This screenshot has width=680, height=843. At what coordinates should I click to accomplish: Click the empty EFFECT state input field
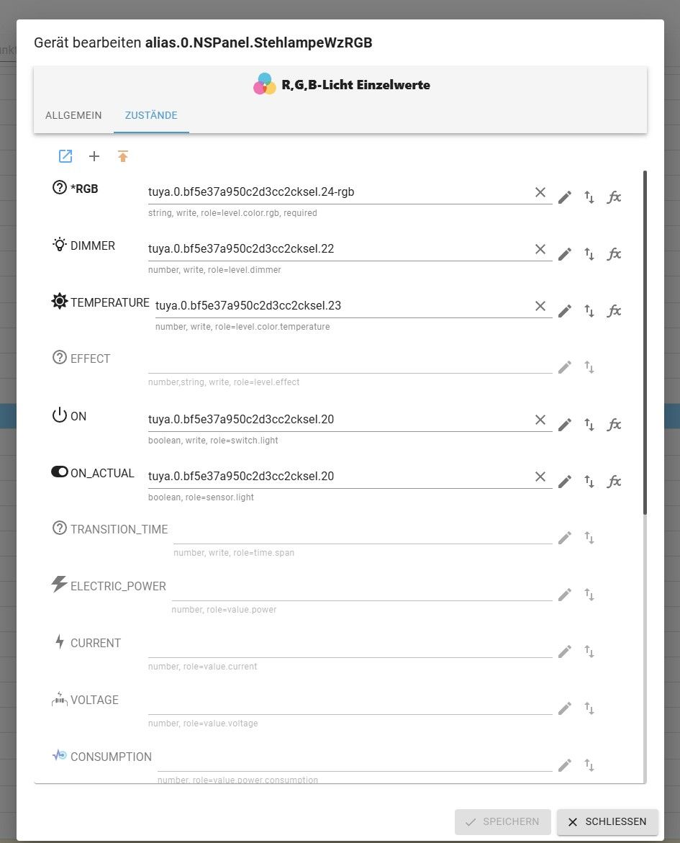349,363
